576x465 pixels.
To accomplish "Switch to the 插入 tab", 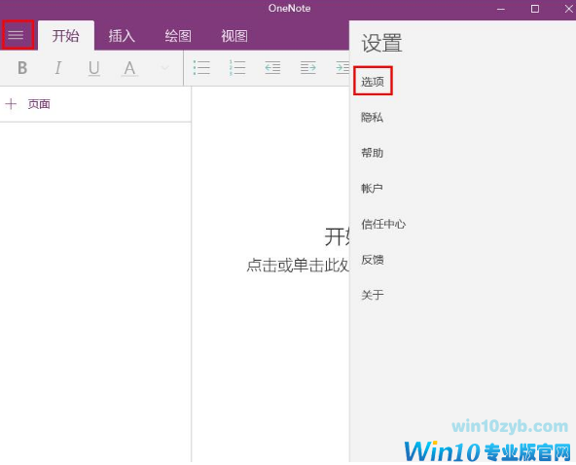I will point(122,36).
